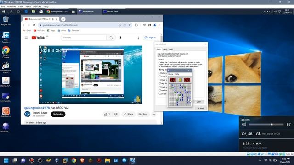Dislike the YouTube video with thumbs down
Image resolution: width=294 pixels, height=165 pixels.
[116, 114]
